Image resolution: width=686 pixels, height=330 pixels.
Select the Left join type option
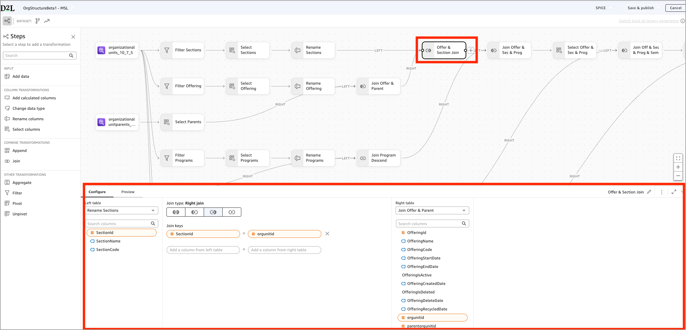pyautogui.click(x=194, y=212)
